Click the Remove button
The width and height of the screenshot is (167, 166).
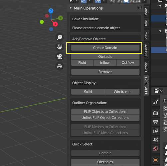105,72
